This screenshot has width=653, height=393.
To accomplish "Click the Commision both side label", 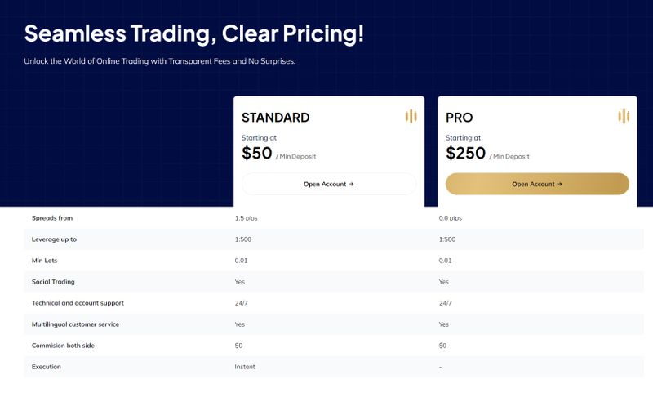I will pos(63,346).
